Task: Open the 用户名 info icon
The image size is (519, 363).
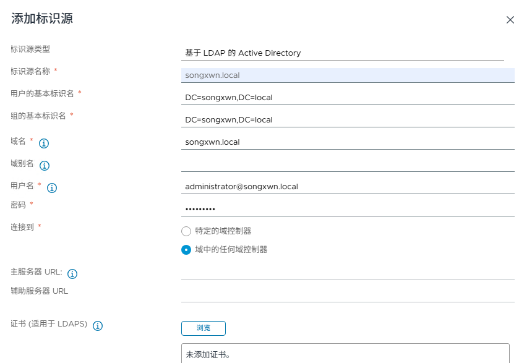Action: (x=53, y=188)
